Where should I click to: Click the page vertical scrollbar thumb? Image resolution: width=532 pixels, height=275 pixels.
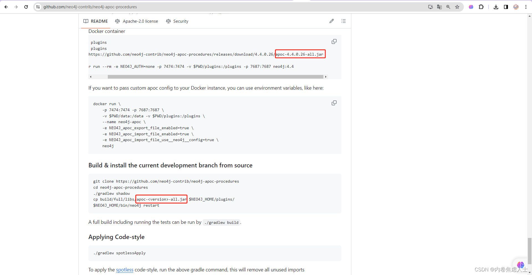(530, 251)
